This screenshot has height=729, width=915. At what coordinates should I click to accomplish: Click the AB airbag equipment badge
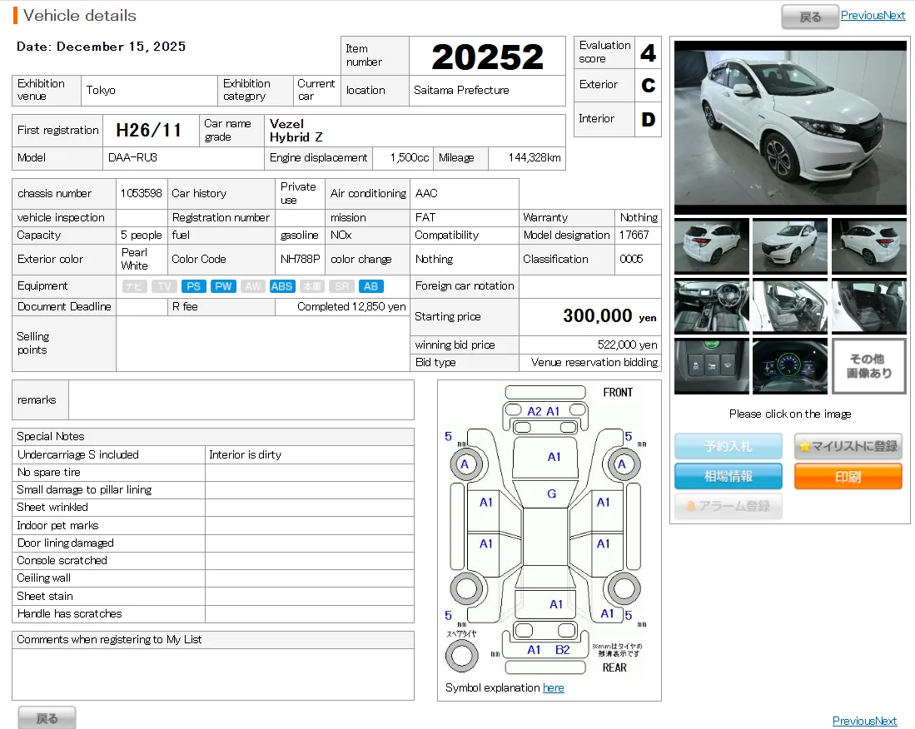click(370, 286)
